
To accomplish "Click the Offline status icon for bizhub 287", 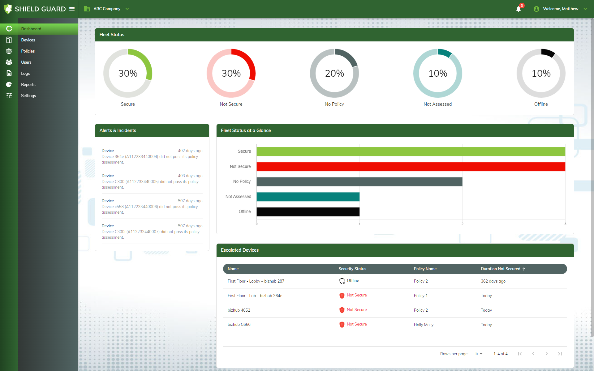I will click(x=342, y=281).
